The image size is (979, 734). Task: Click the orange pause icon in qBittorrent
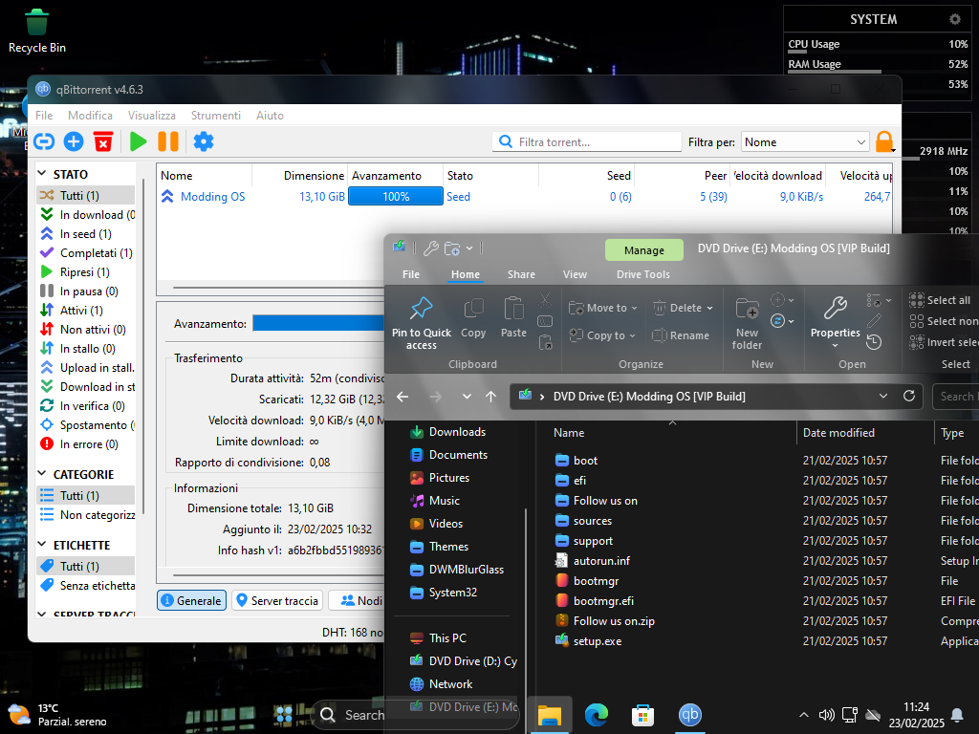(168, 141)
